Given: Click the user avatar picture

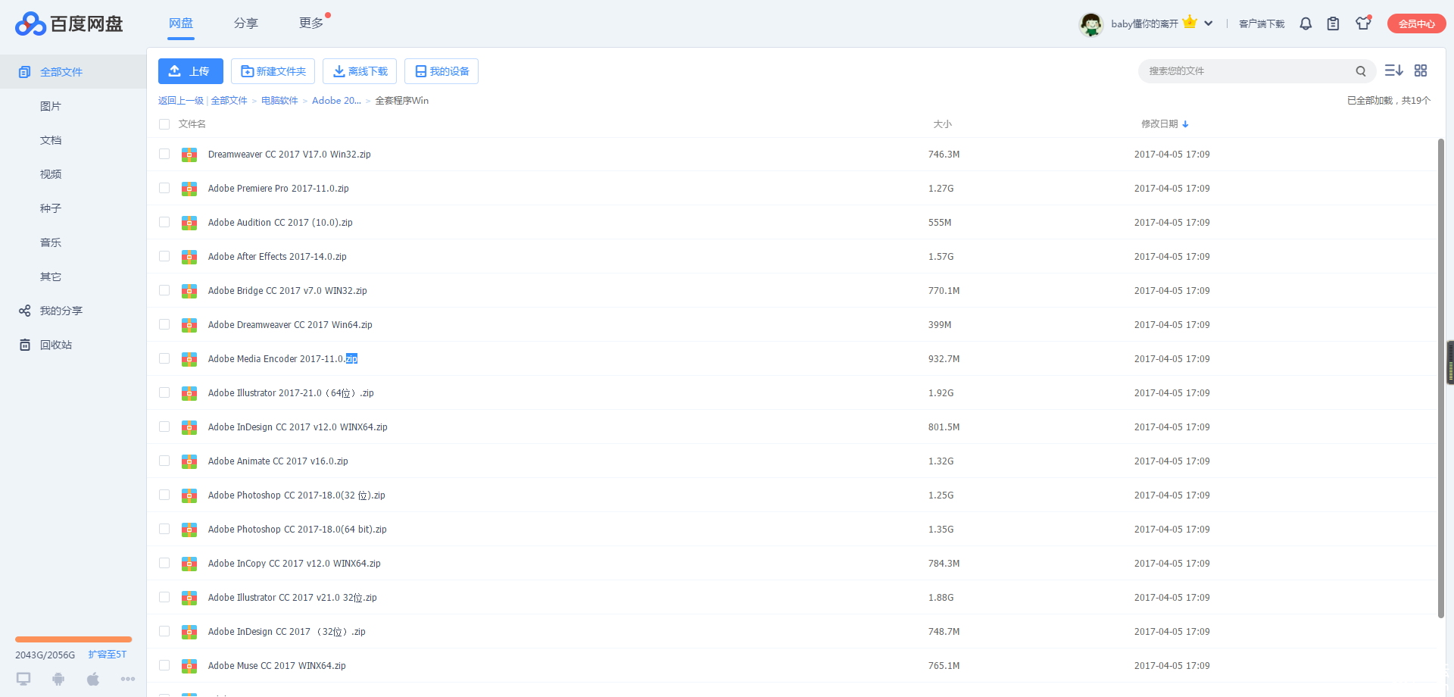Looking at the screenshot, I should [x=1091, y=24].
